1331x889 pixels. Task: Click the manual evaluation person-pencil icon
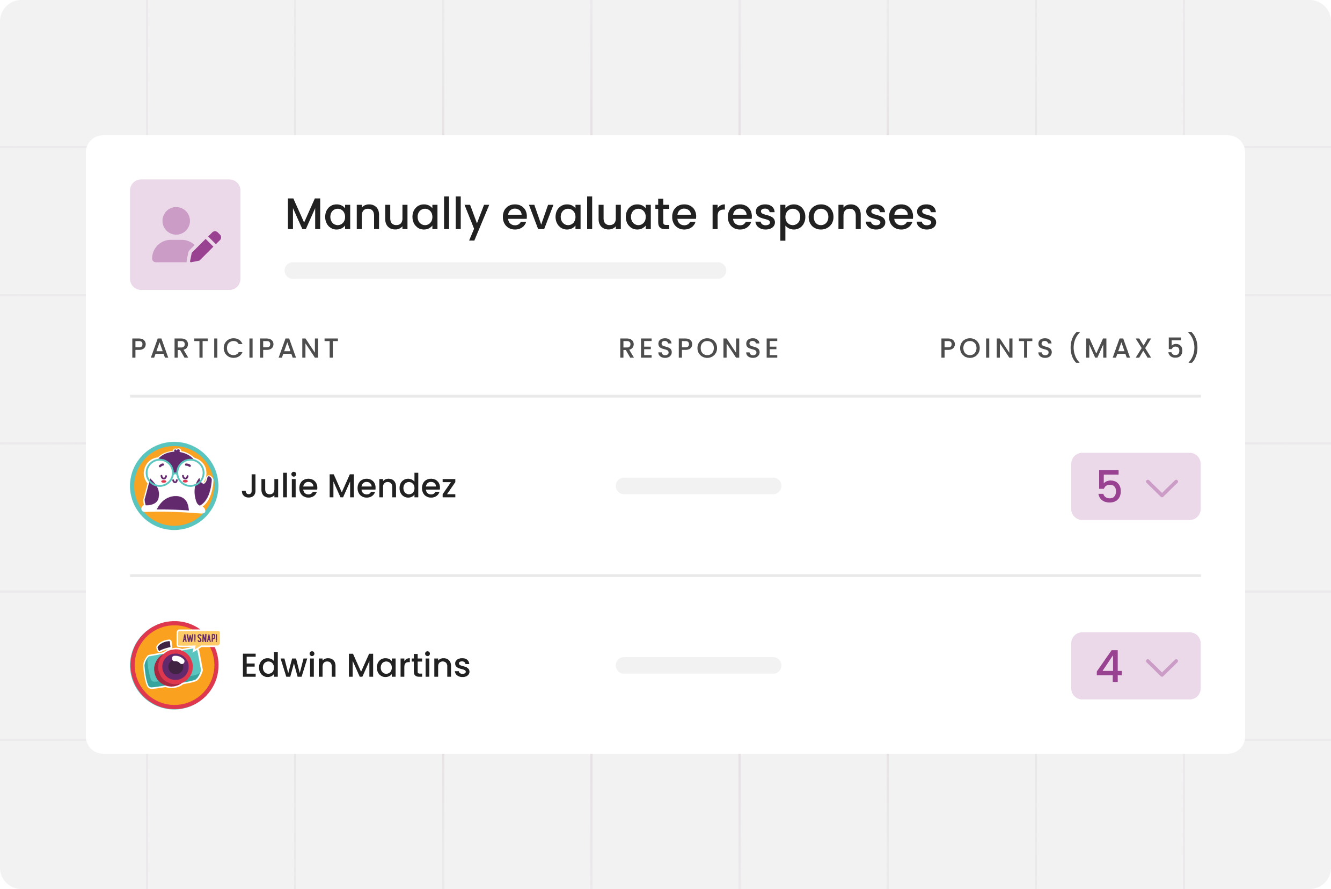click(x=185, y=235)
